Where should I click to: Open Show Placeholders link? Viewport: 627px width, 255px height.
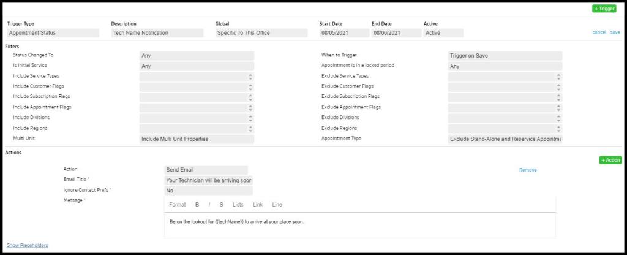click(x=28, y=245)
